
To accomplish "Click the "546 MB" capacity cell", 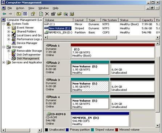I will tap(146, 33).
